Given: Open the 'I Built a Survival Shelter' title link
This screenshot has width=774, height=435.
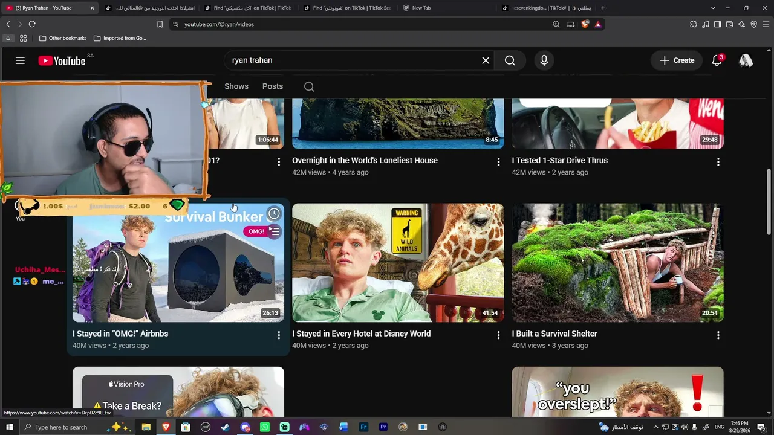Looking at the screenshot, I should point(554,333).
